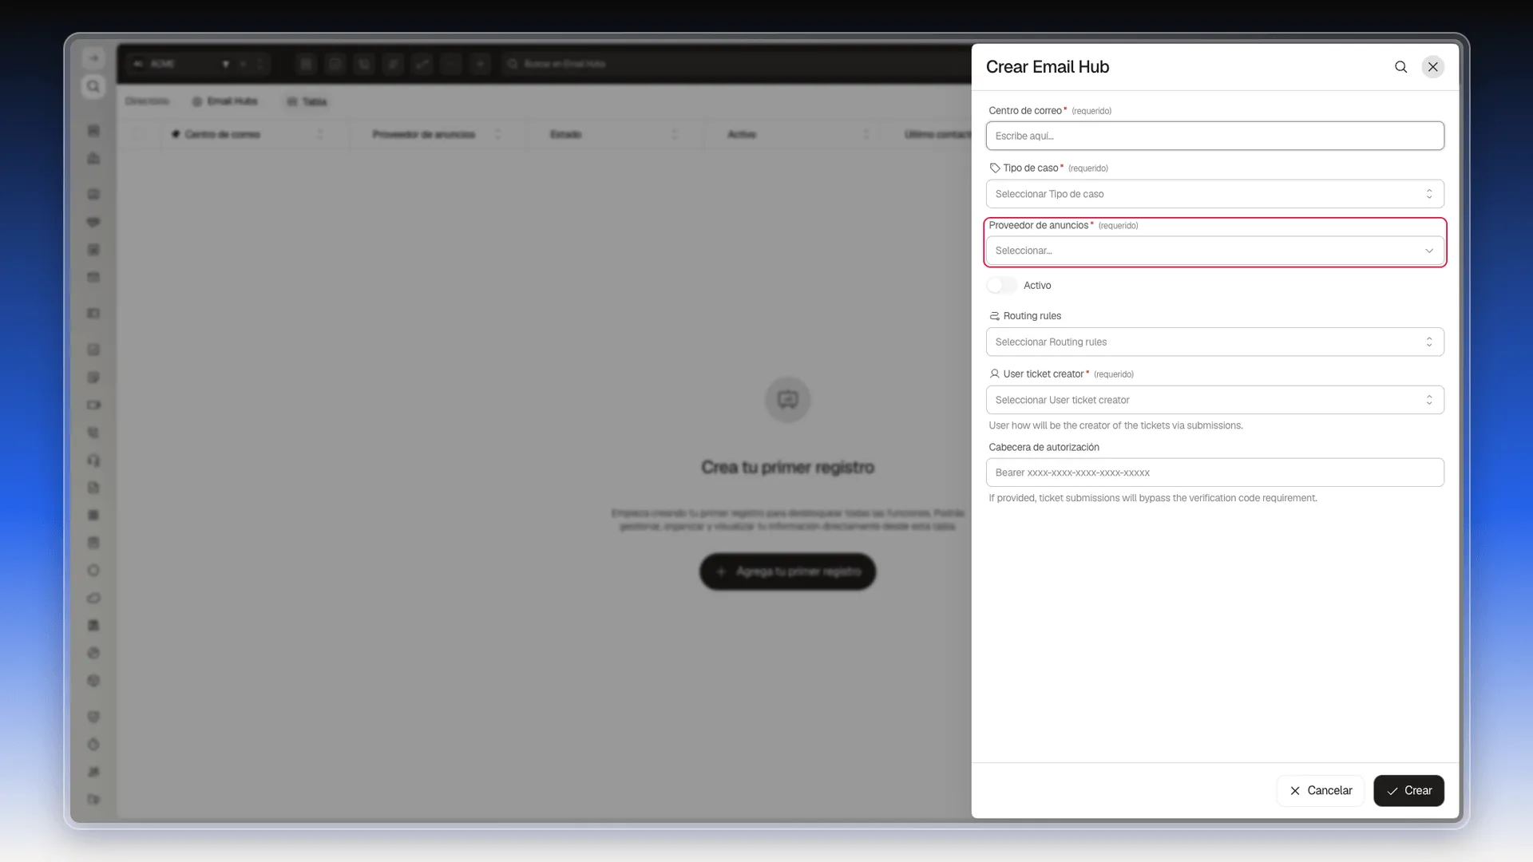Close the Crear Email Hub panel
The width and height of the screenshot is (1533, 862).
pyautogui.click(x=1433, y=67)
